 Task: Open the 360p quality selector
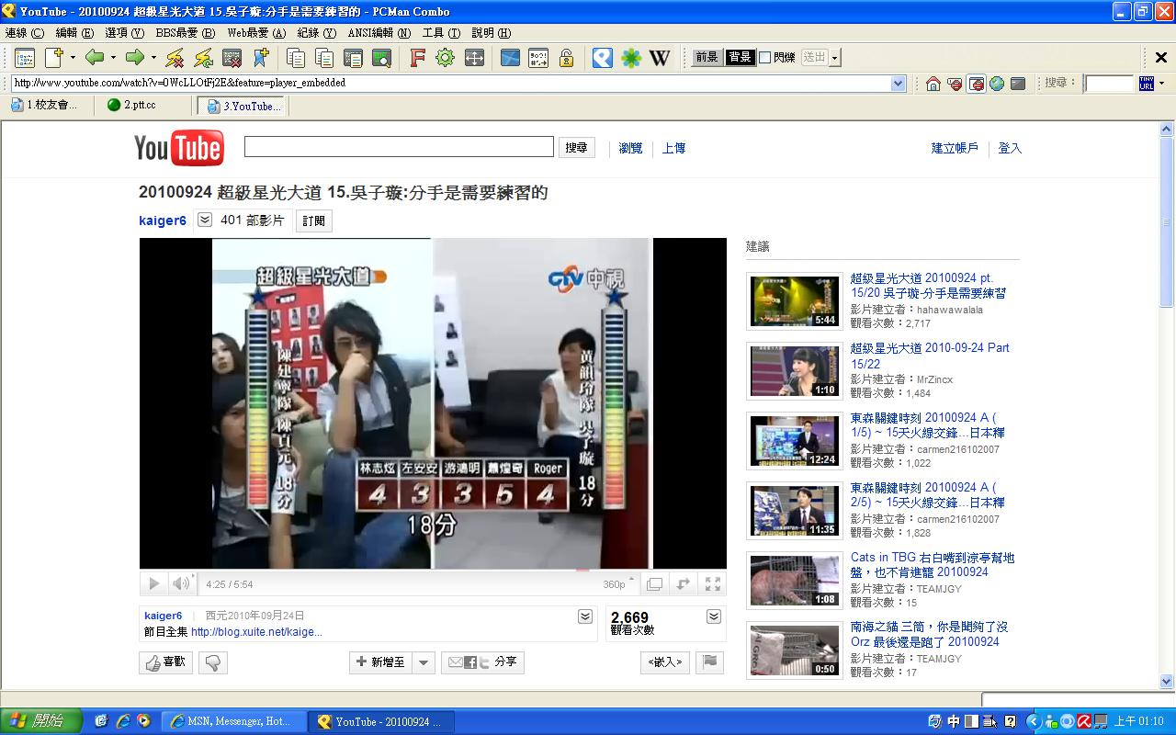pos(619,584)
